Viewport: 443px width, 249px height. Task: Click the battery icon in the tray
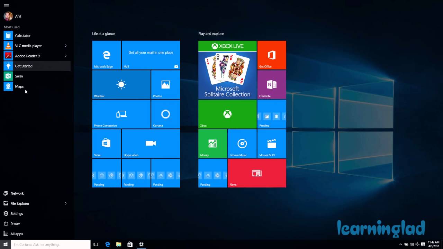(406, 245)
